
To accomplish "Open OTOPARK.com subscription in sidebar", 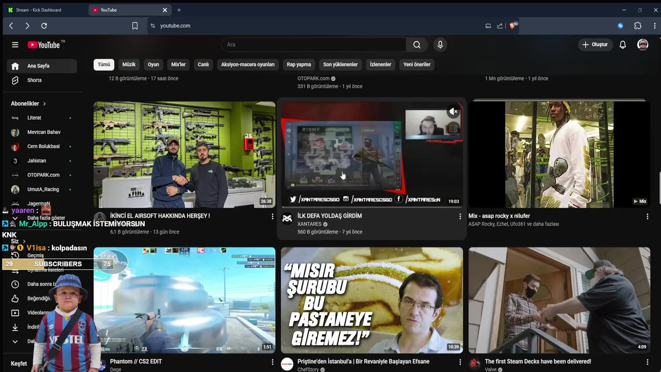I will click(42, 175).
